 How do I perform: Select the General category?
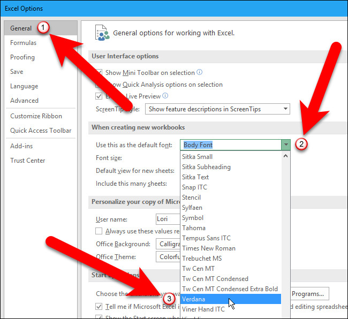click(41, 28)
